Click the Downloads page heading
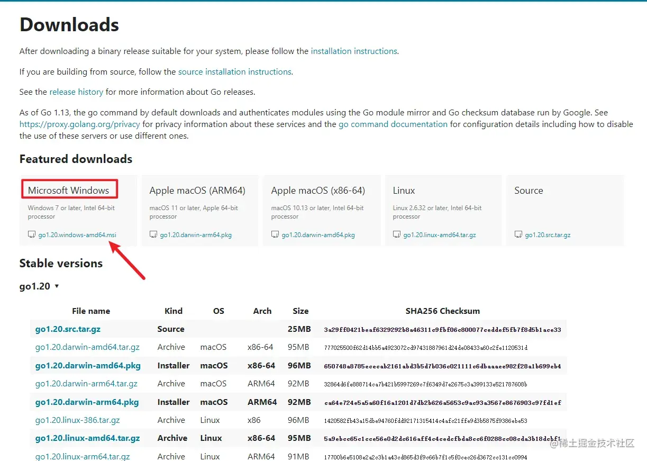Image resolution: width=647 pixels, height=461 pixels. pyautogui.click(x=69, y=25)
